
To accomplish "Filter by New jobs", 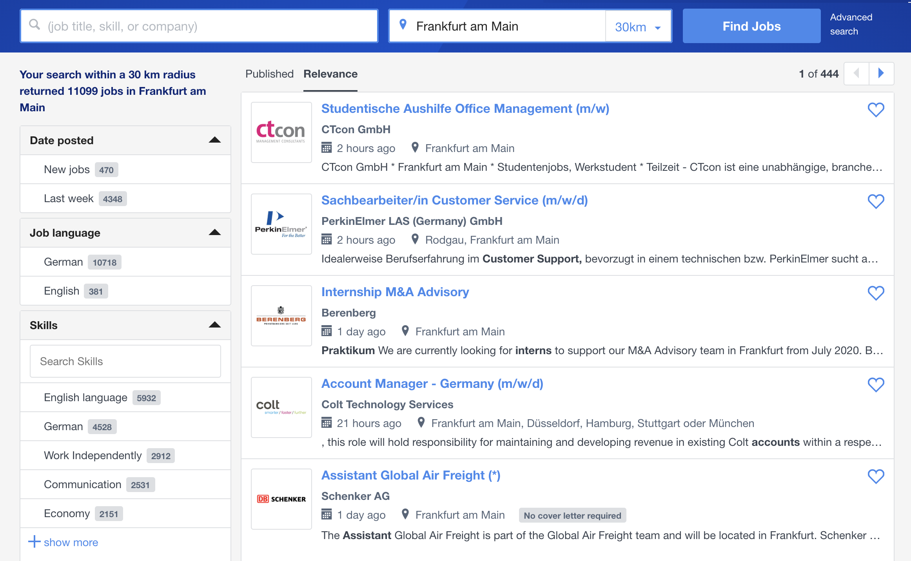I will (125, 170).
